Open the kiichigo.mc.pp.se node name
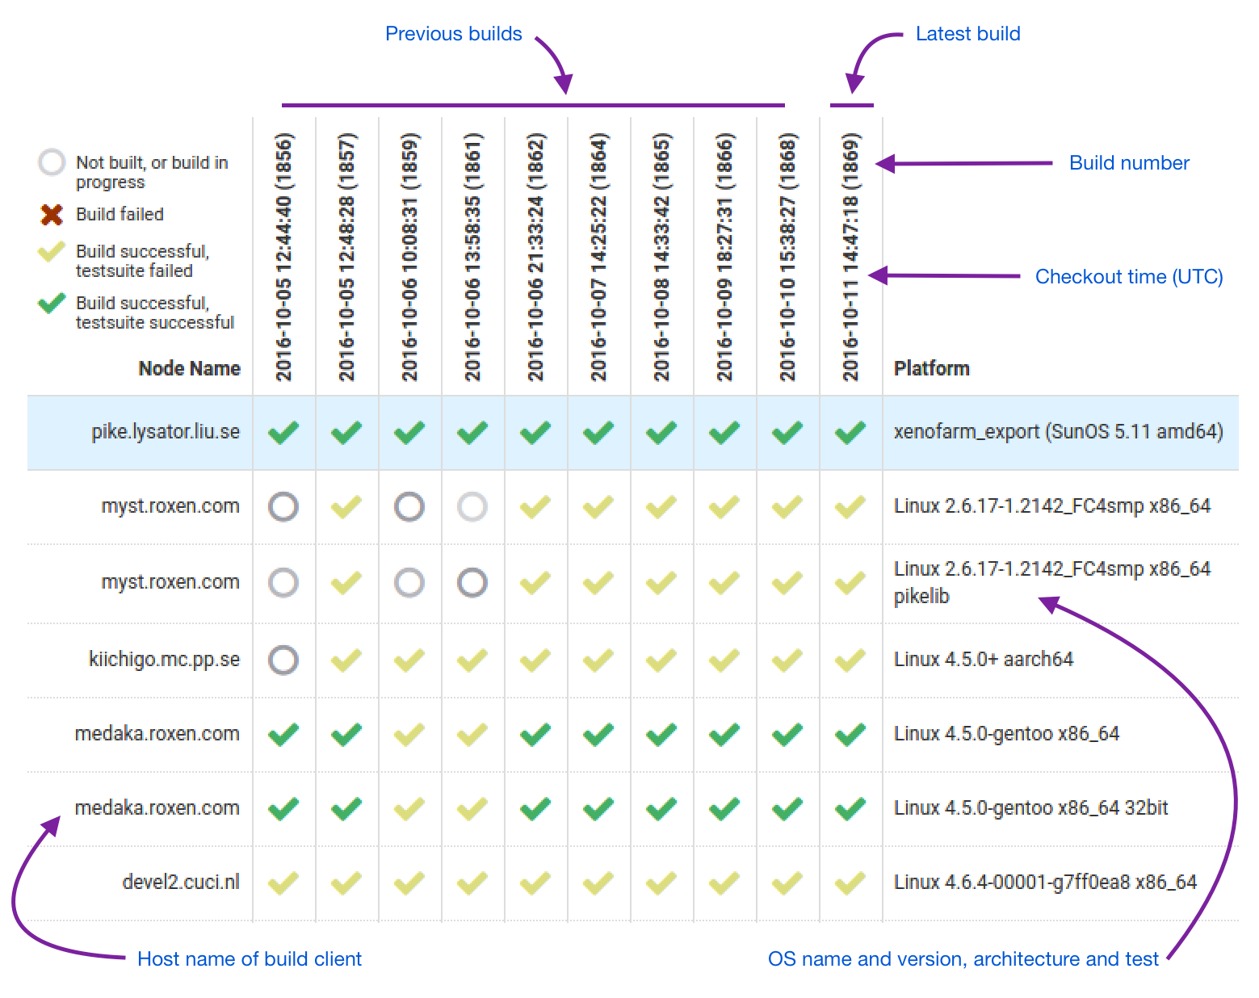 (164, 660)
